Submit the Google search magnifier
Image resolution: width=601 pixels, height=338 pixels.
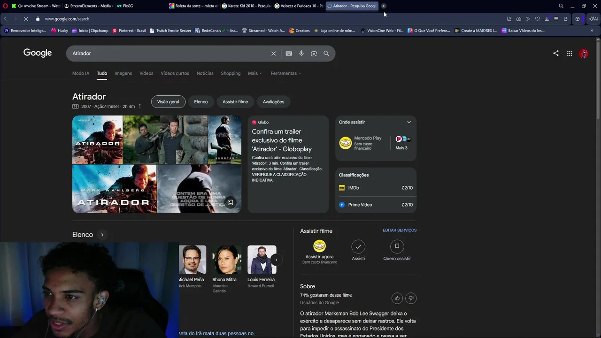coord(326,54)
